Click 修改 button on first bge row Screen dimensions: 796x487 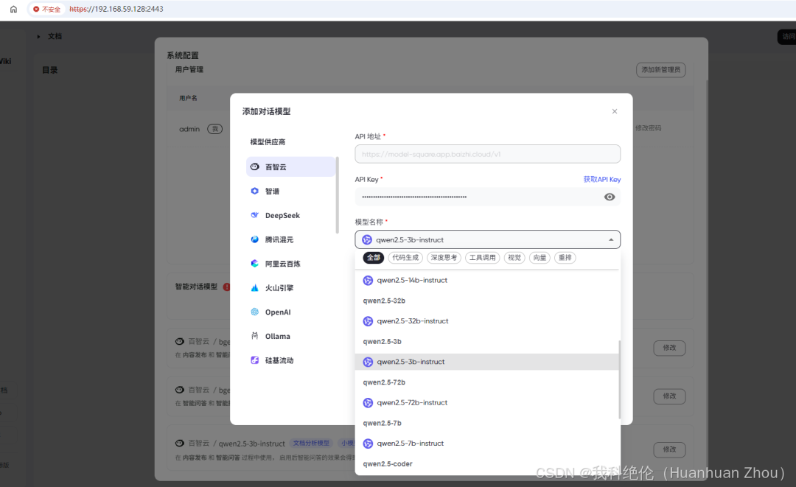(669, 348)
